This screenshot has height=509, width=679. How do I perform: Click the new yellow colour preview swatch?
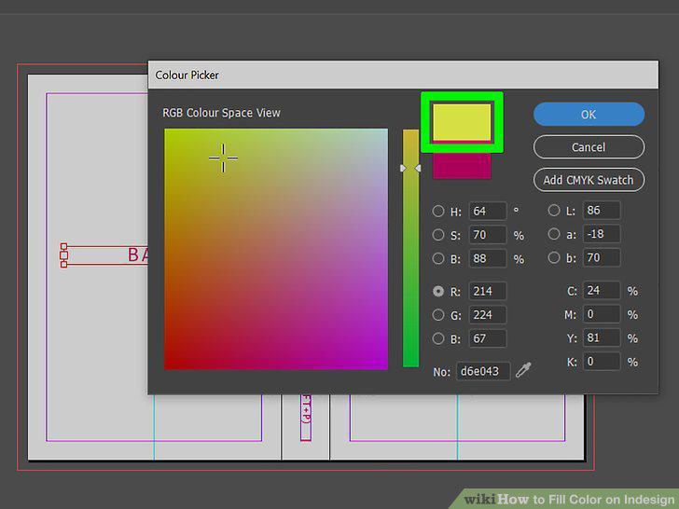[462, 122]
